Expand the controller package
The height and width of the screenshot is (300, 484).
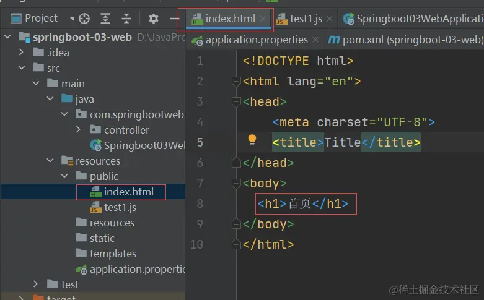pos(78,129)
